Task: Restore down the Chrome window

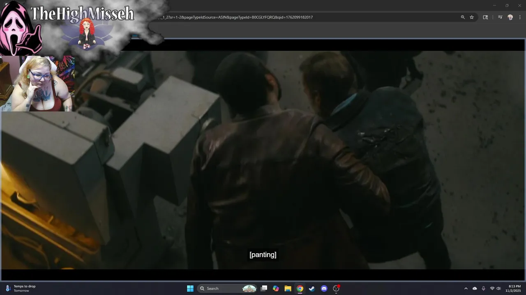Action: coord(507,5)
